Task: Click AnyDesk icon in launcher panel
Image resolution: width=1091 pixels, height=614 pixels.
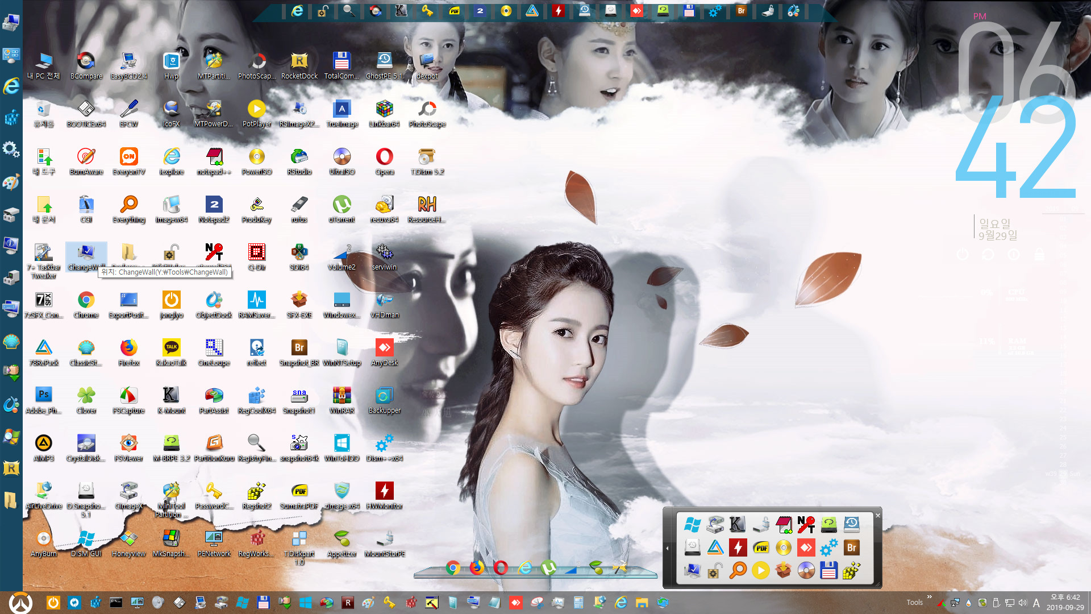Action: click(806, 547)
